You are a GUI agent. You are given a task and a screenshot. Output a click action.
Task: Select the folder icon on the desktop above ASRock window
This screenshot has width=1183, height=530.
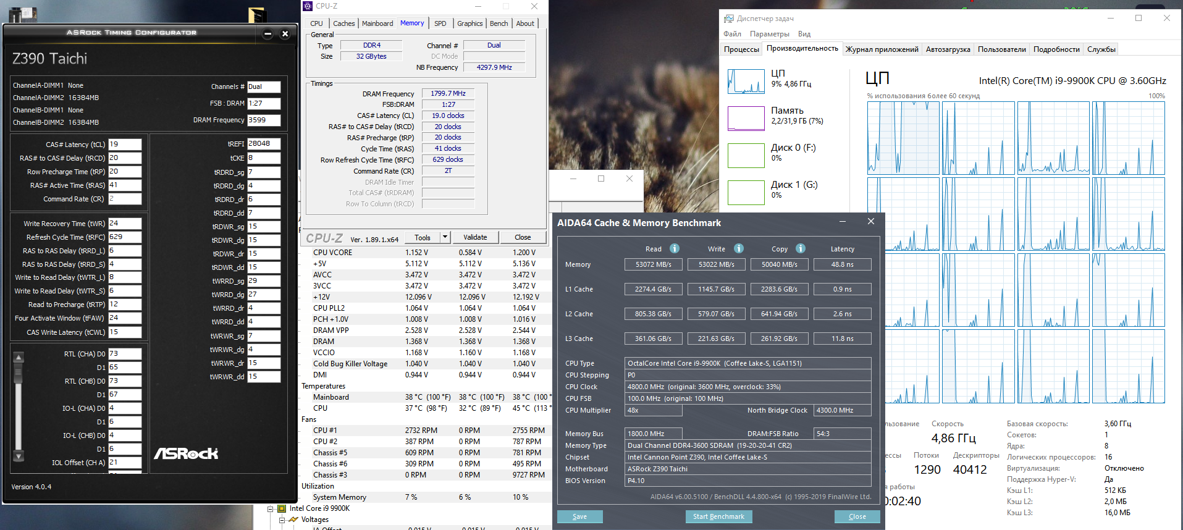pyautogui.click(x=257, y=15)
